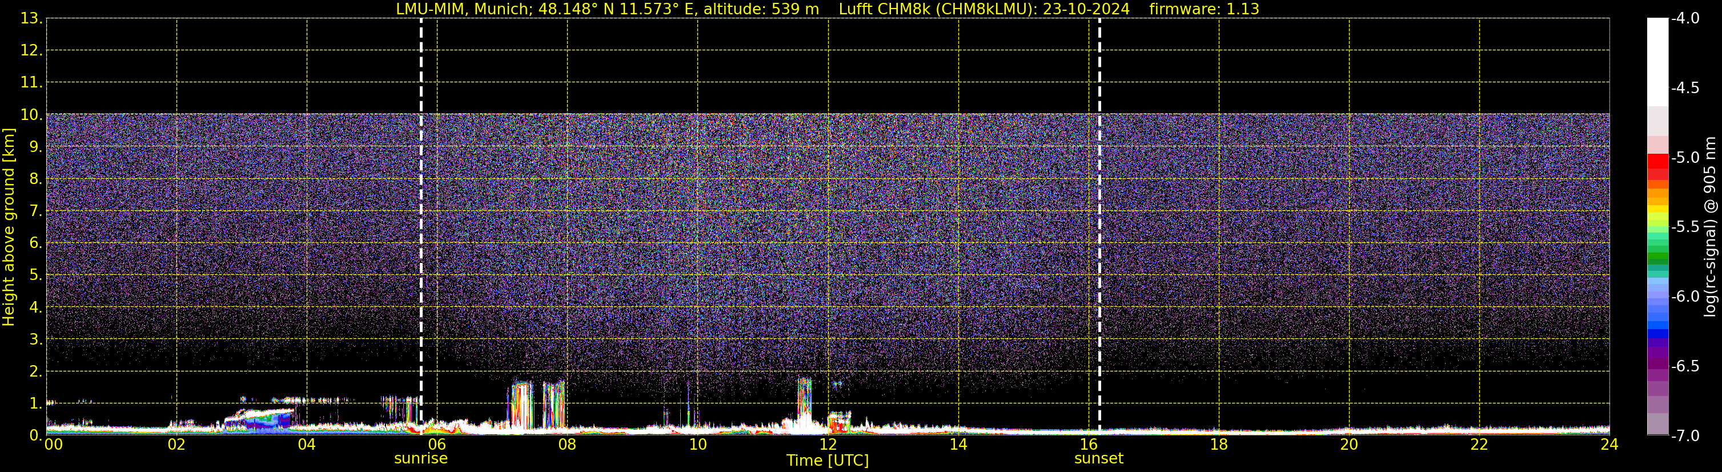
Task: Click the colorbar tick label "-5.0"
Action: tap(1686, 158)
